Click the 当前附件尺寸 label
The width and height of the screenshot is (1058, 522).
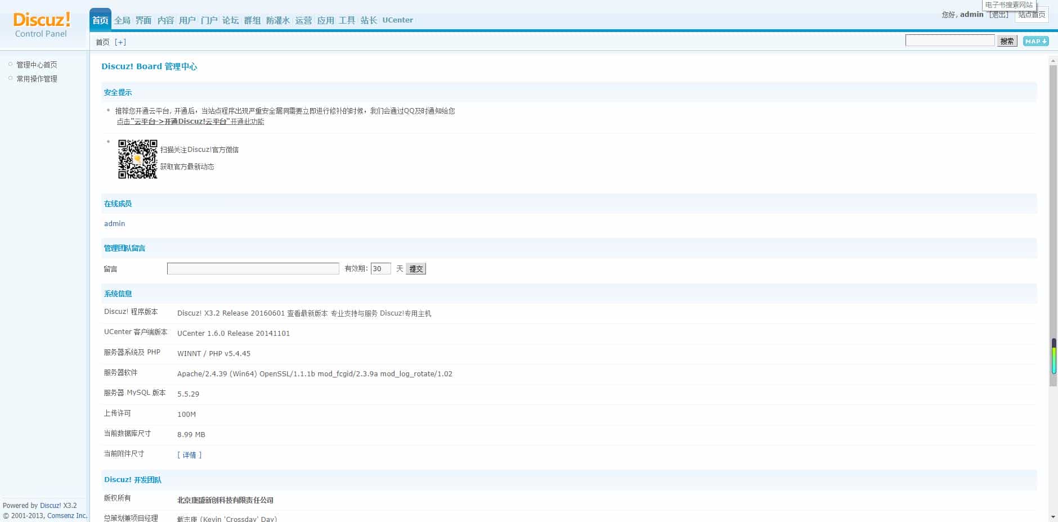tap(124, 453)
